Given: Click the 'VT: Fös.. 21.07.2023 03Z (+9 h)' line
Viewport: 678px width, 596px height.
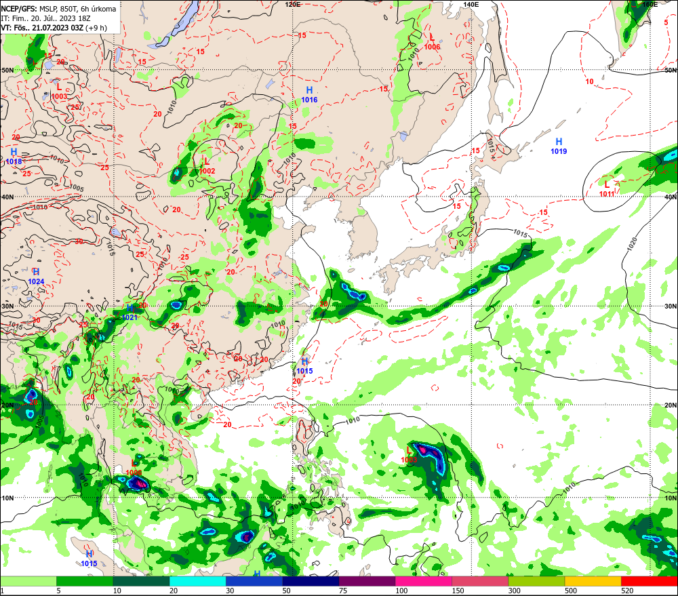Looking at the screenshot, I should coord(54,28).
